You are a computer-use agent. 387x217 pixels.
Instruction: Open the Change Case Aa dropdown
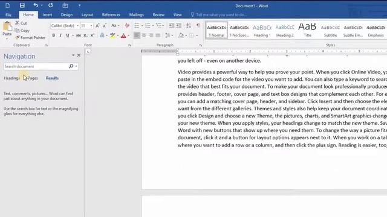115,25
